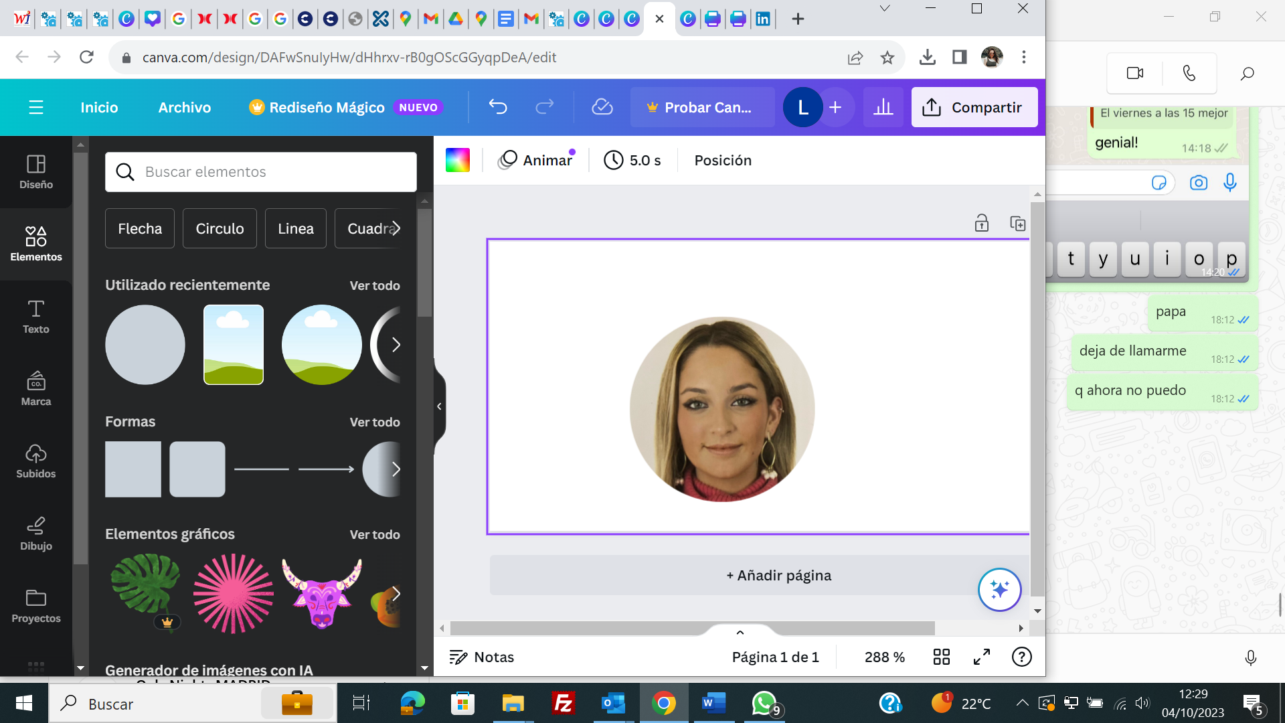Open the help question mark button
Screen dimensions: 1285x723
(1022, 657)
